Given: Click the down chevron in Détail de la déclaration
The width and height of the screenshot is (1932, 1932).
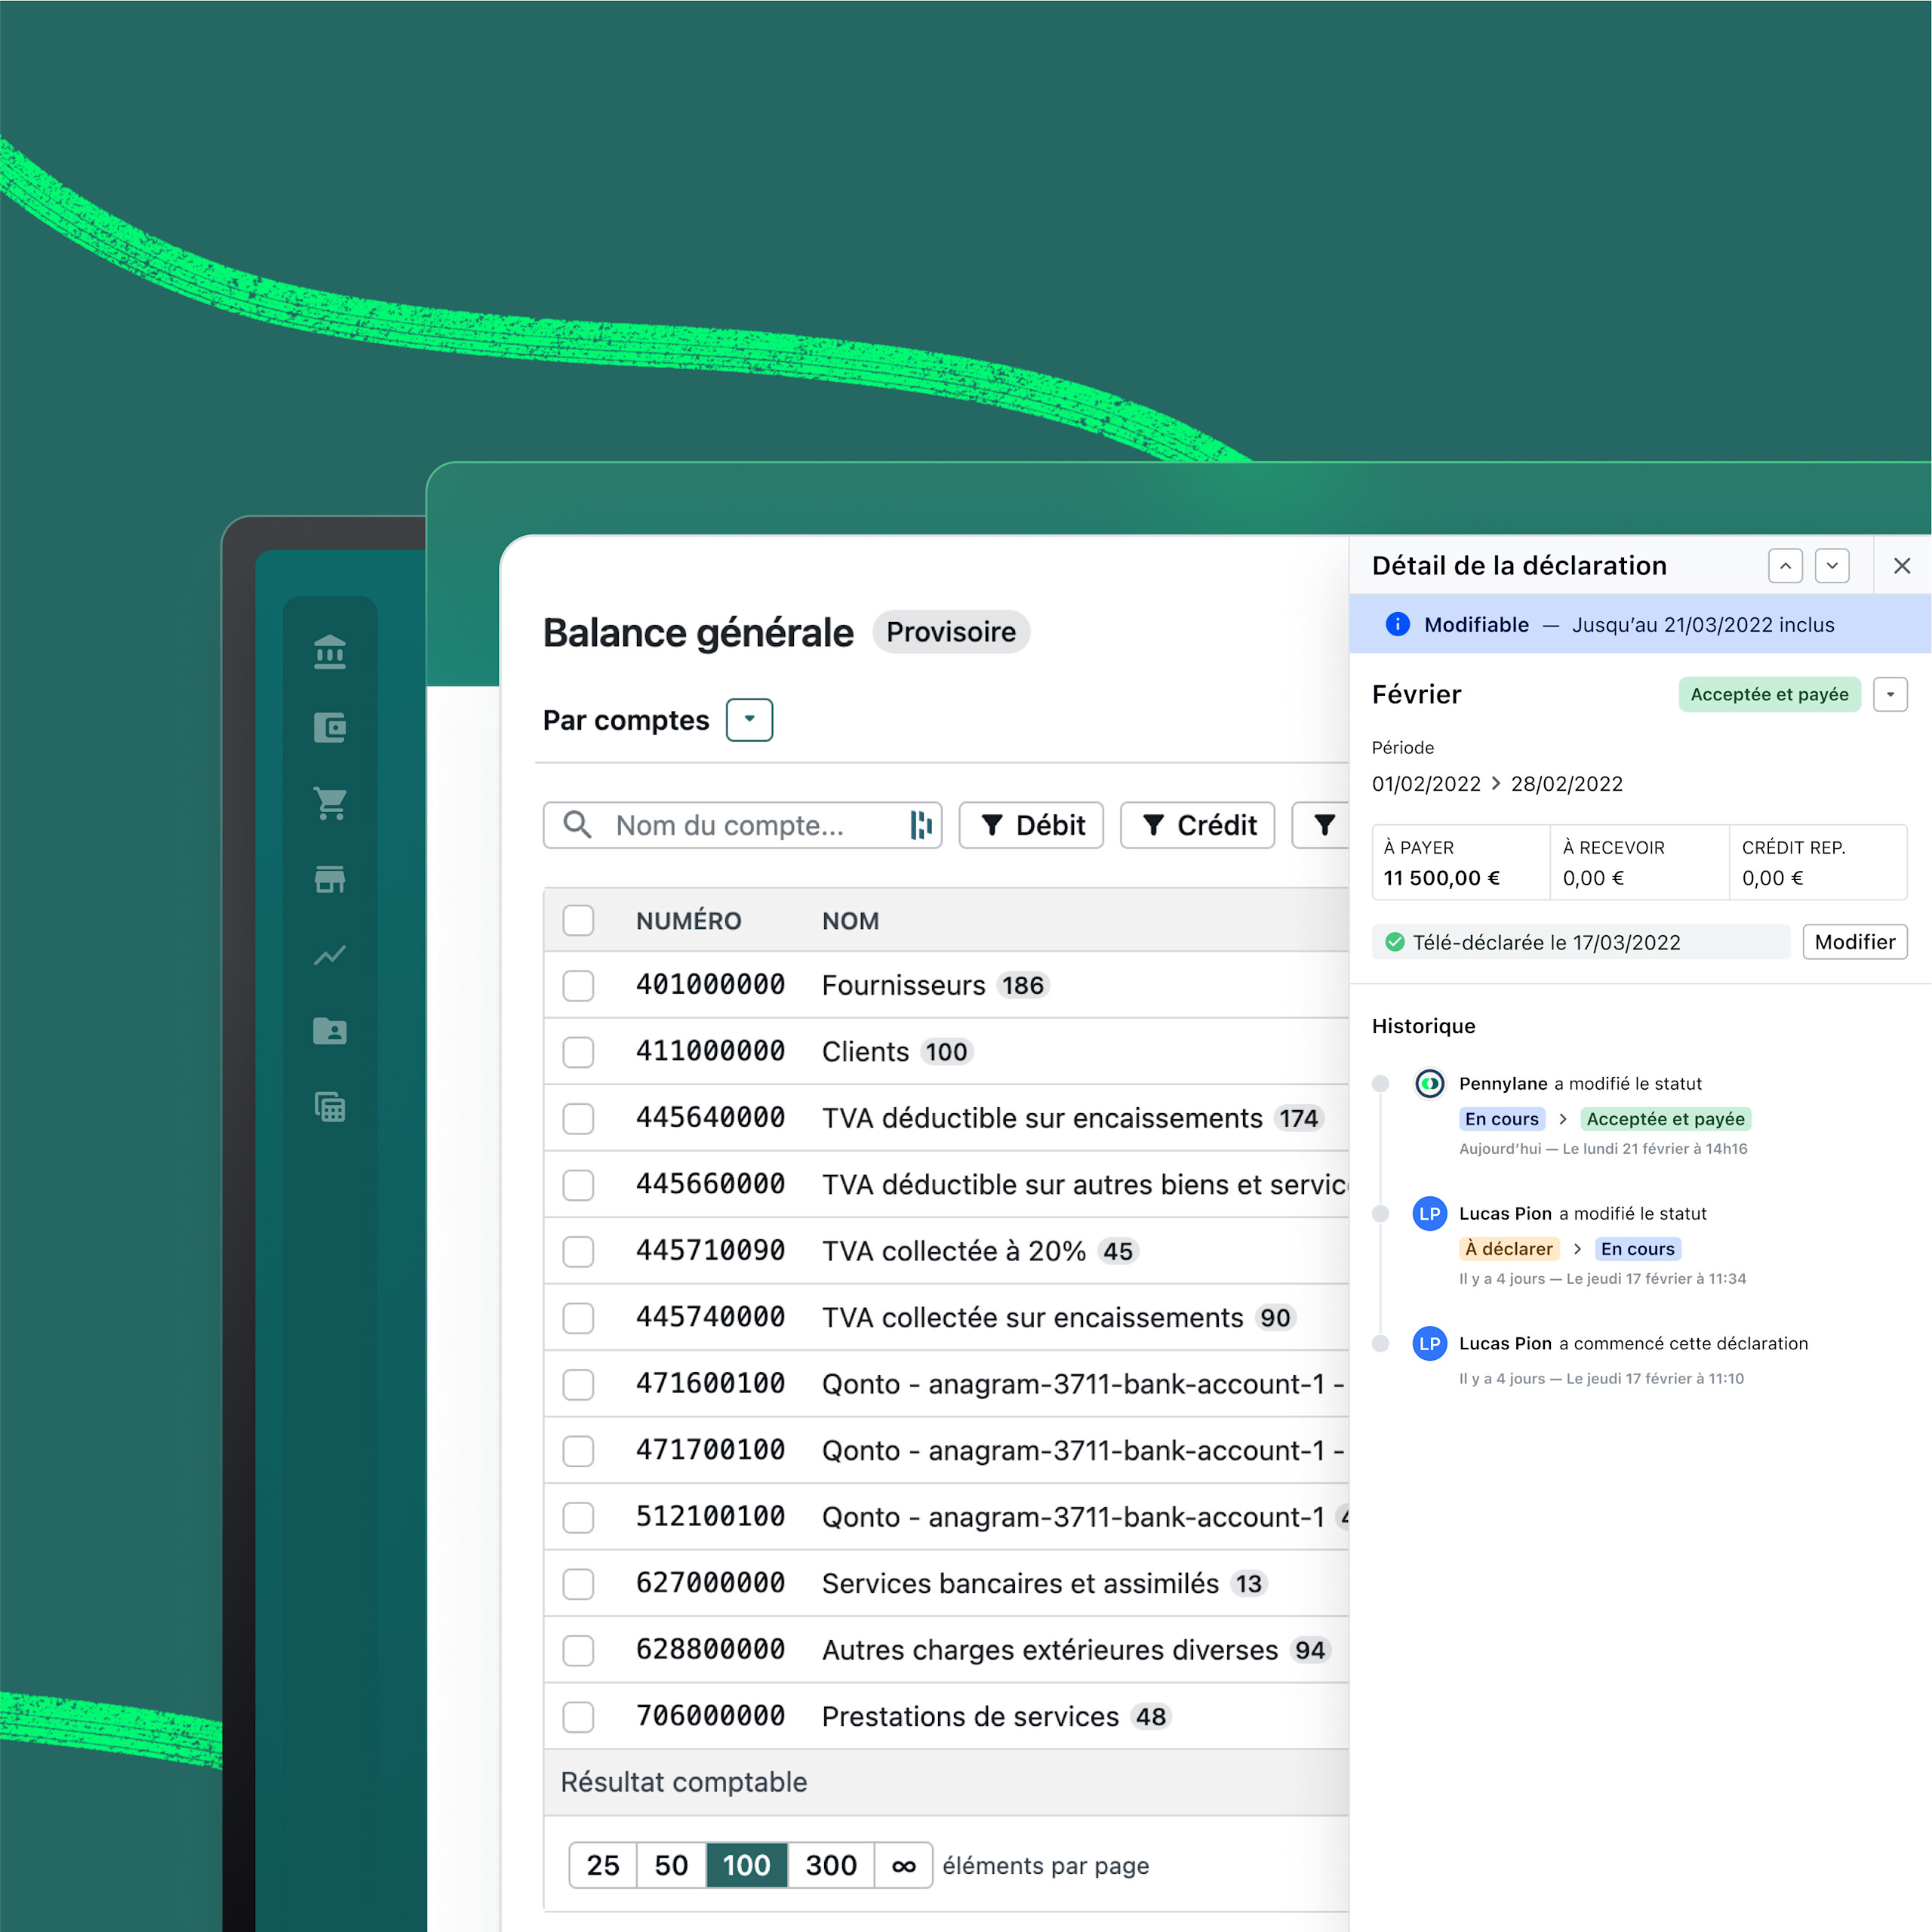Looking at the screenshot, I should (1833, 566).
